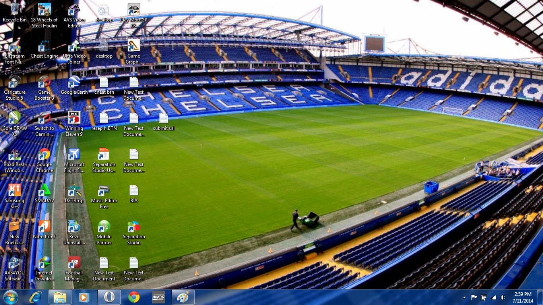543x305 pixels.
Task: Launch Winning Eleven 9 shortcut
Action: (74, 124)
